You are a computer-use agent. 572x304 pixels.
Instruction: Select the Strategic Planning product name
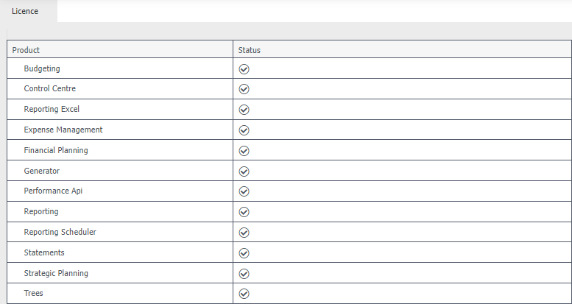click(x=56, y=273)
